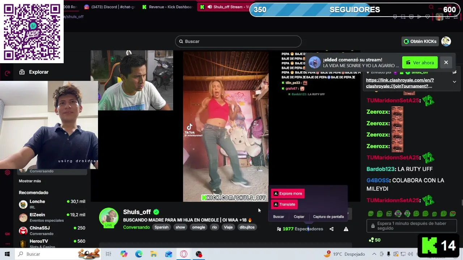Viewport: 463px width, 260px height.
Task: Click the 1977 Espectadores viewer count
Action: coord(300,229)
